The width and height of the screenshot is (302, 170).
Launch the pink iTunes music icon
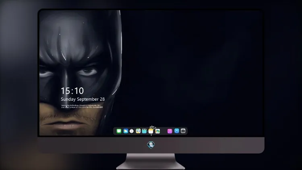[x=170, y=131]
